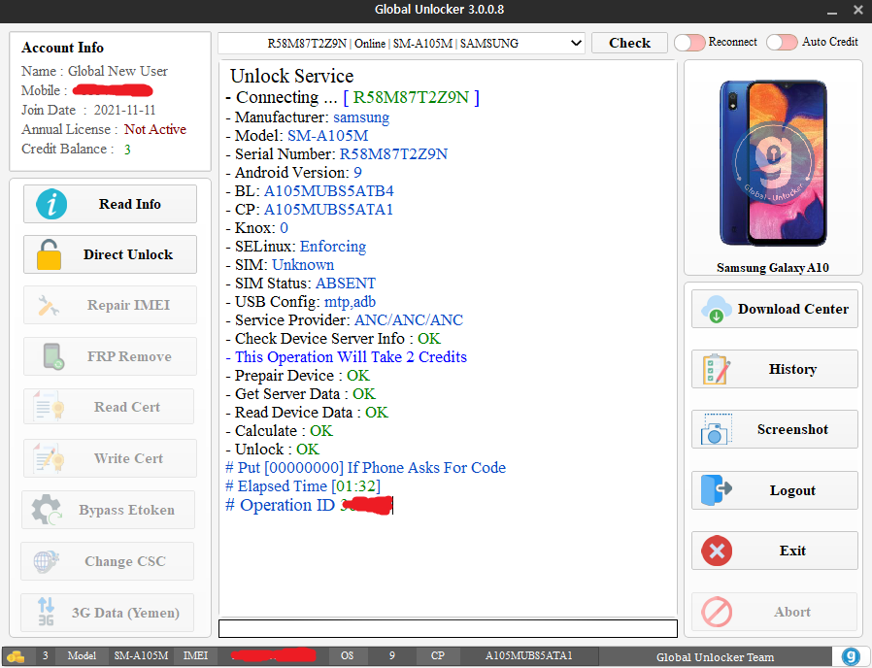Click the FRP Remove phone icon
Image resolution: width=872 pixels, height=668 pixels.
[53, 356]
